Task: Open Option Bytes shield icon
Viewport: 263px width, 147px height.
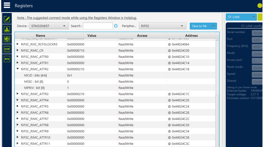Action: [7, 39]
